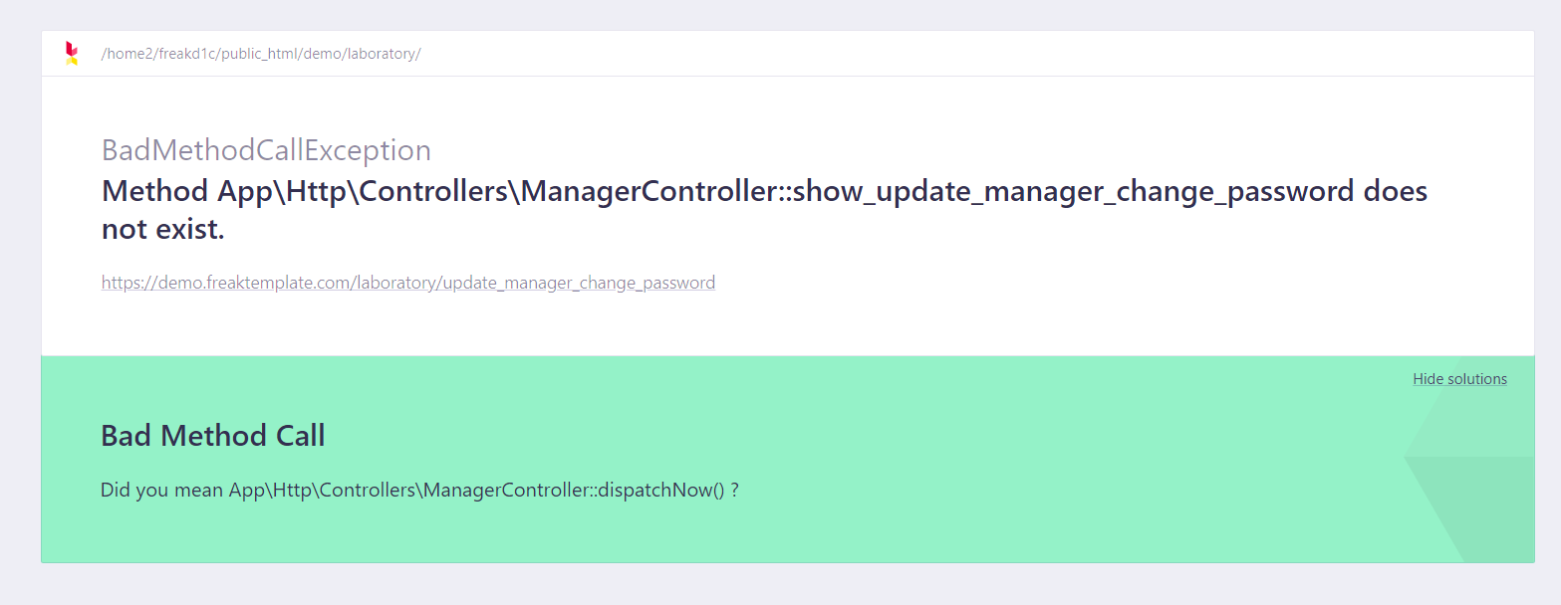This screenshot has height=605, width=1561.
Task: Click the 'laboratory' folder in the header path
Action: click(382, 54)
